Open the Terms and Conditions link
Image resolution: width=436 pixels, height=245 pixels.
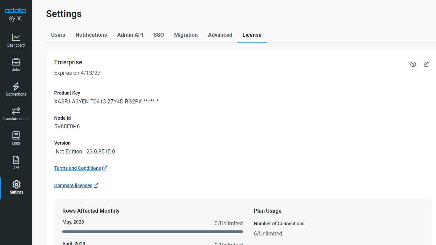coord(78,168)
